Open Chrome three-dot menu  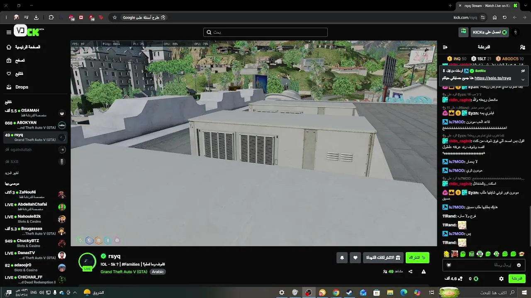click(6, 17)
